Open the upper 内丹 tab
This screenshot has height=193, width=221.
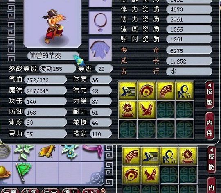[x=210, y=126]
